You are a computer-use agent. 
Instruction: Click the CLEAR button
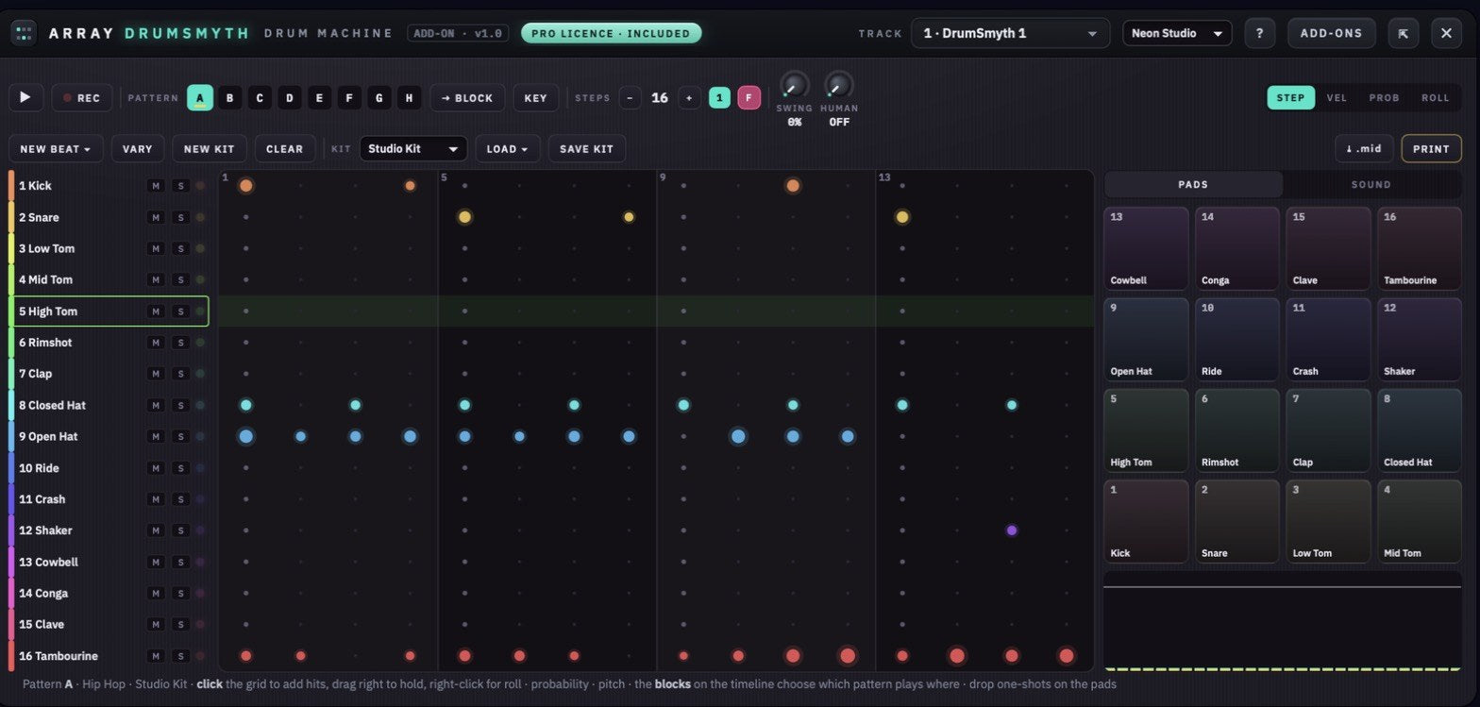point(285,148)
